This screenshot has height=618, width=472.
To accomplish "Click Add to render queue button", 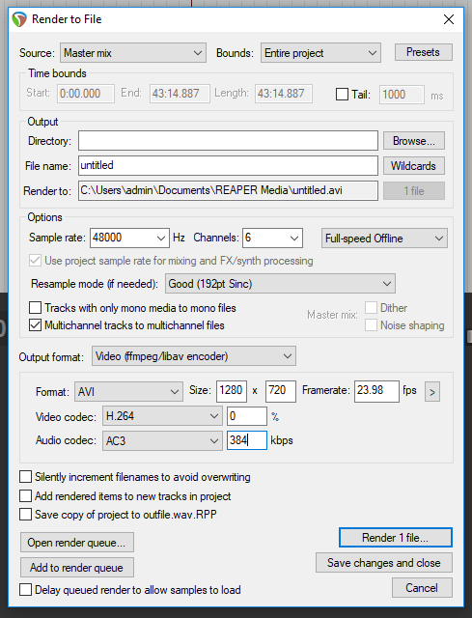I will coord(77,568).
